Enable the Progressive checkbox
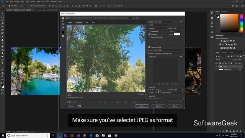The height and width of the screenshot is (138, 245). click(x=149, y=31)
